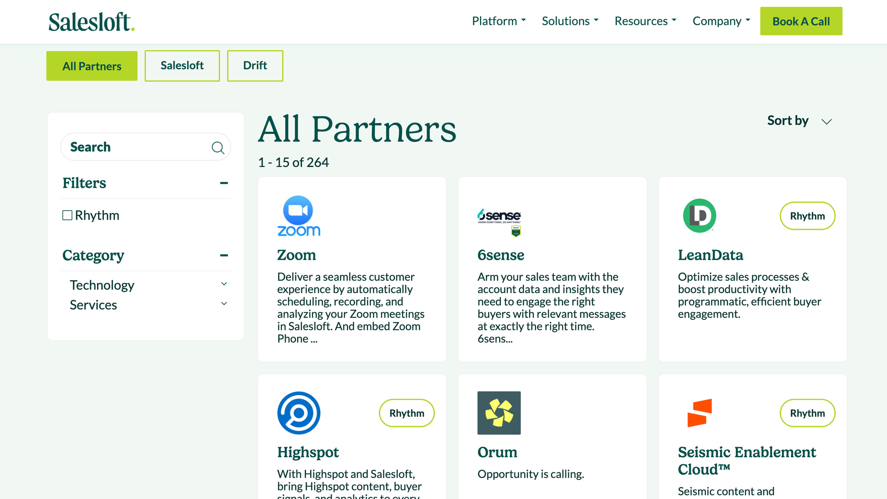This screenshot has height=499, width=887.
Task: Click the Salesloft logo
Action: point(91,22)
